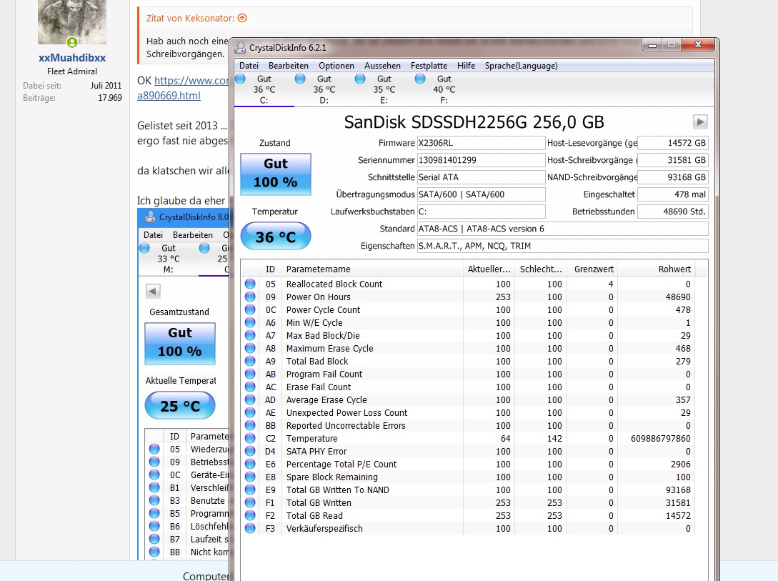The image size is (778, 581).
Task: Open Datei menu in background CrystalDiskInfo 8 window
Action: tap(153, 234)
